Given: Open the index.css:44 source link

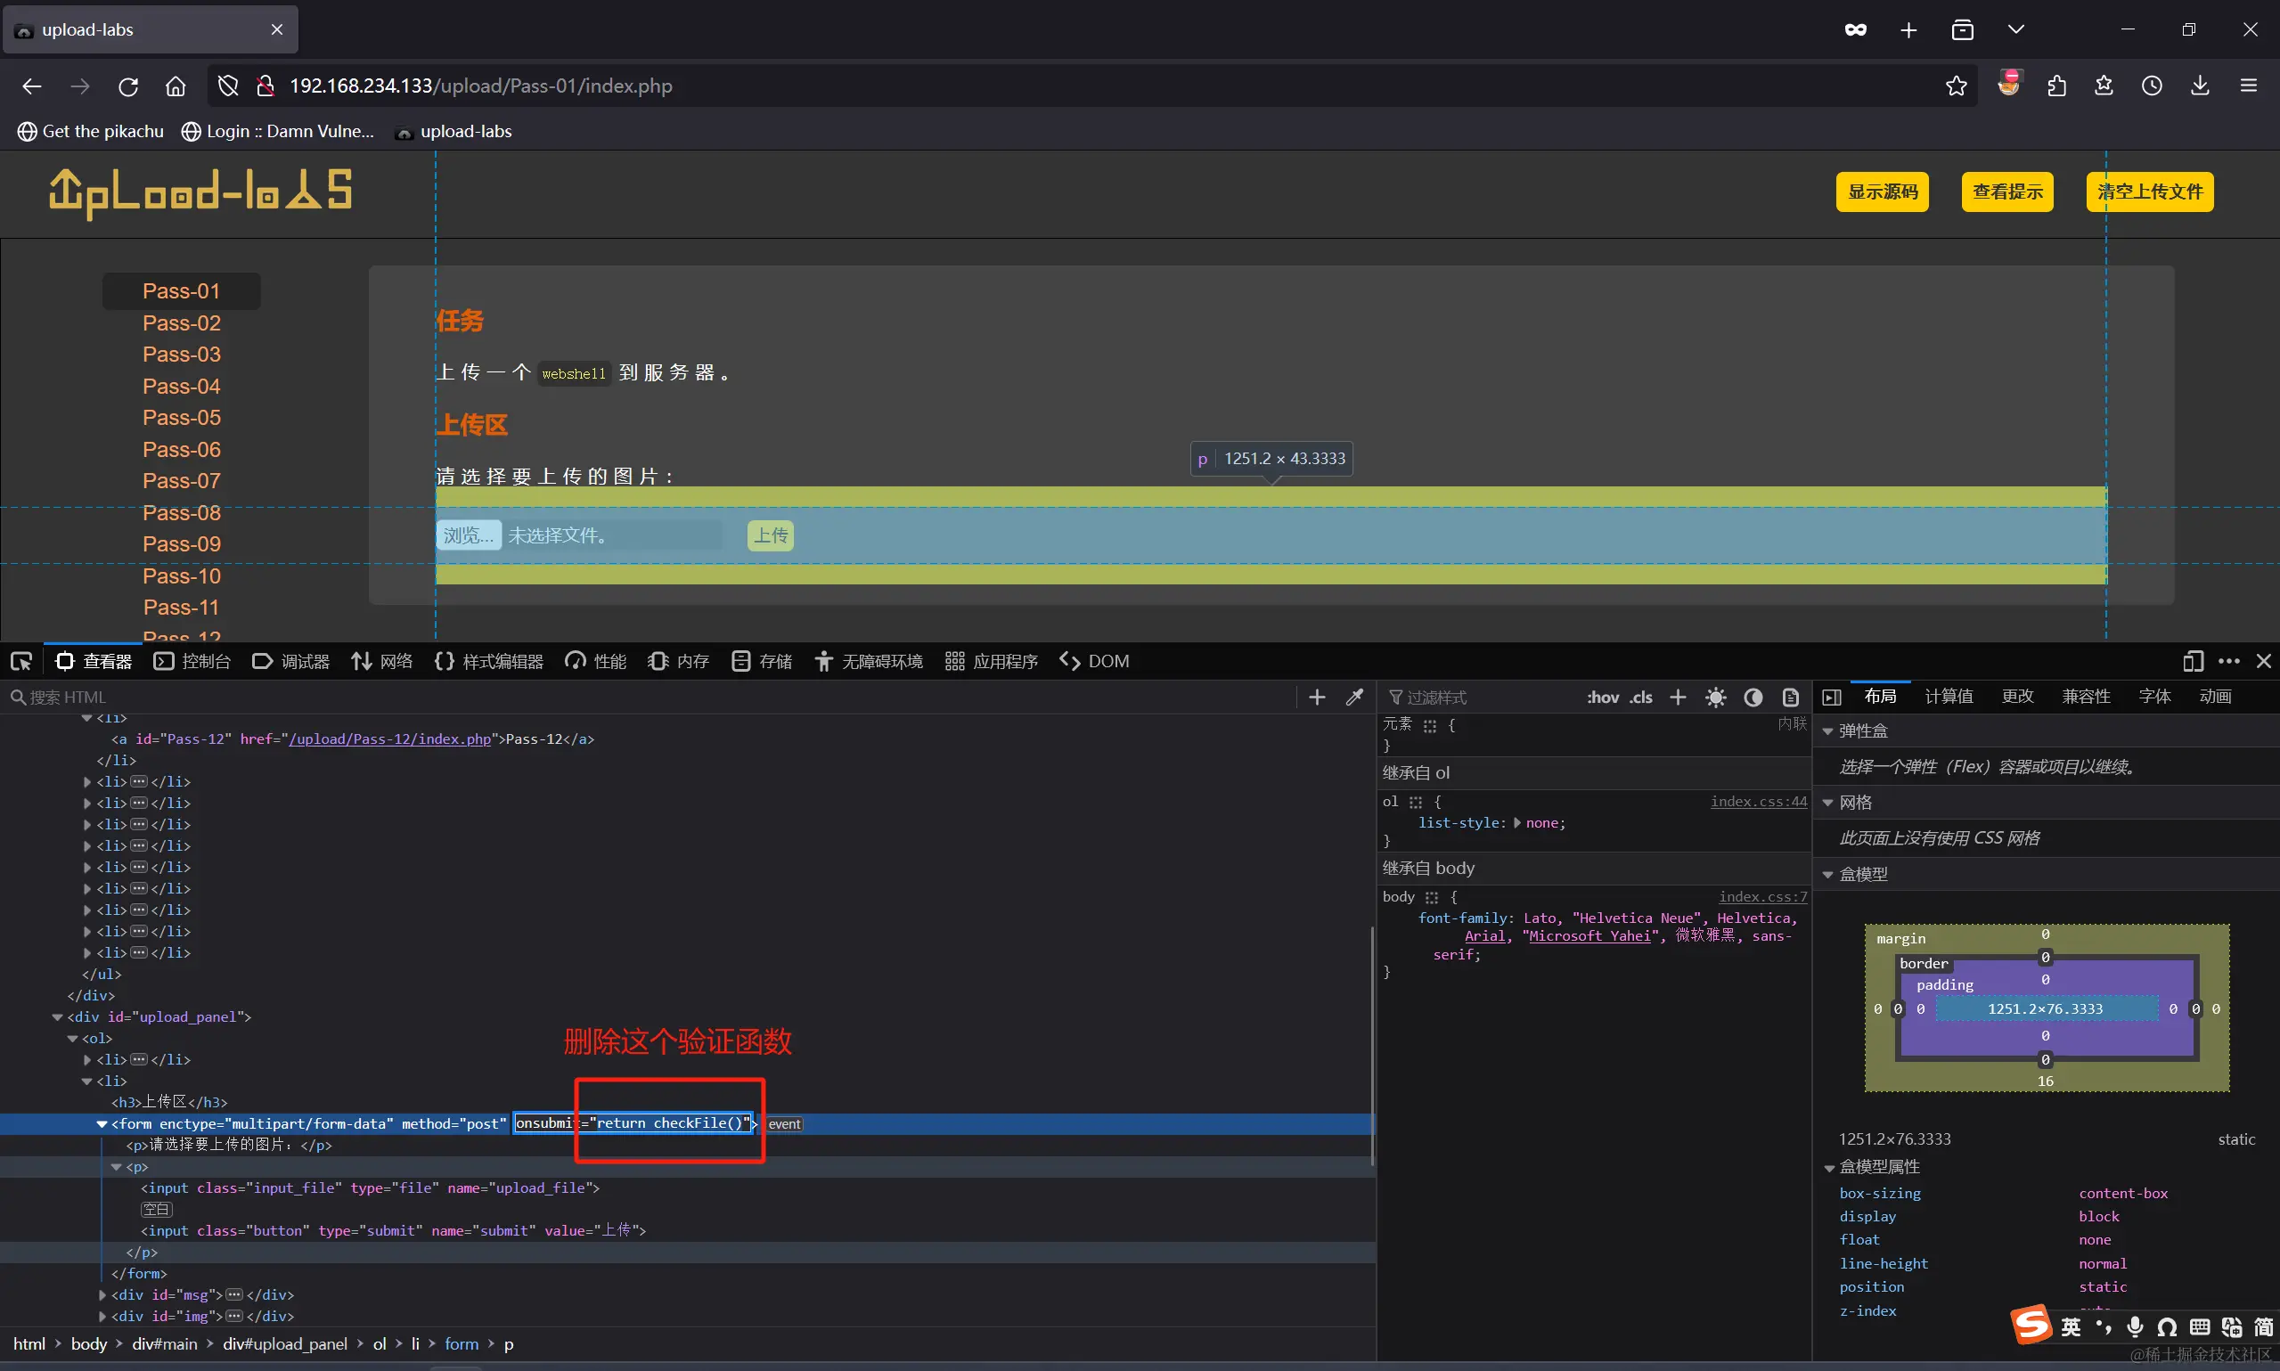Looking at the screenshot, I should pyautogui.click(x=1758, y=801).
